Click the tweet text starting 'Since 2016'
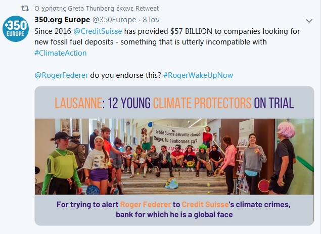The height and width of the screenshot is (234, 321). pos(167,42)
